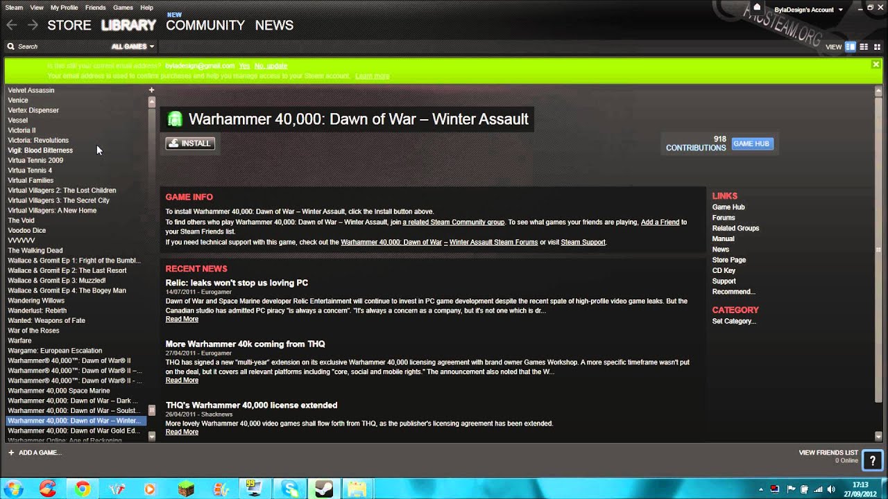
Task: Show hidden system tray icons
Action: click(761, 489)
